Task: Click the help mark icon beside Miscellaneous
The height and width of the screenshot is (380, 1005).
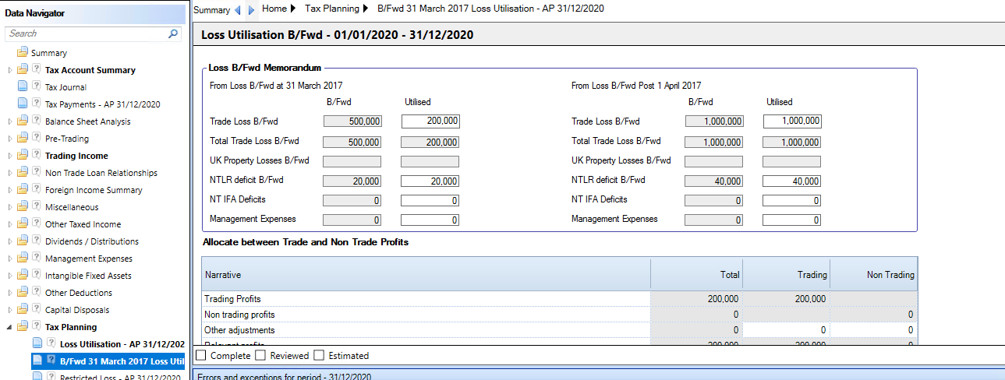Action: [36, 207]
